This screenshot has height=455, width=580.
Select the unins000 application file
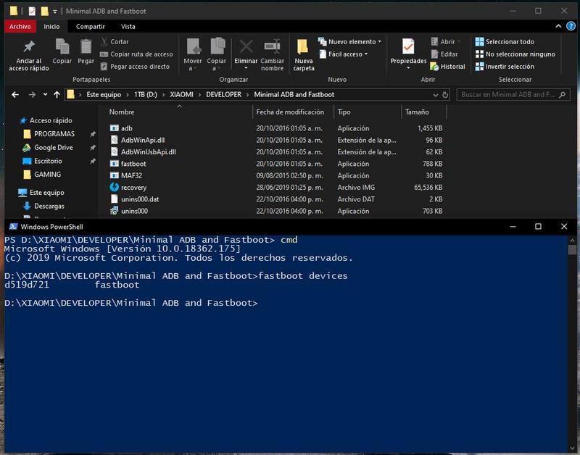[x=276, y=211]
